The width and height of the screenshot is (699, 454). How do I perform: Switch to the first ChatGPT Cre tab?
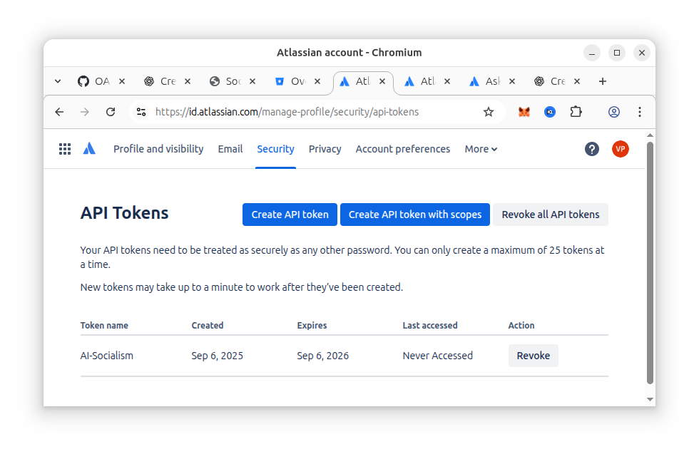[x=160, y=81]
